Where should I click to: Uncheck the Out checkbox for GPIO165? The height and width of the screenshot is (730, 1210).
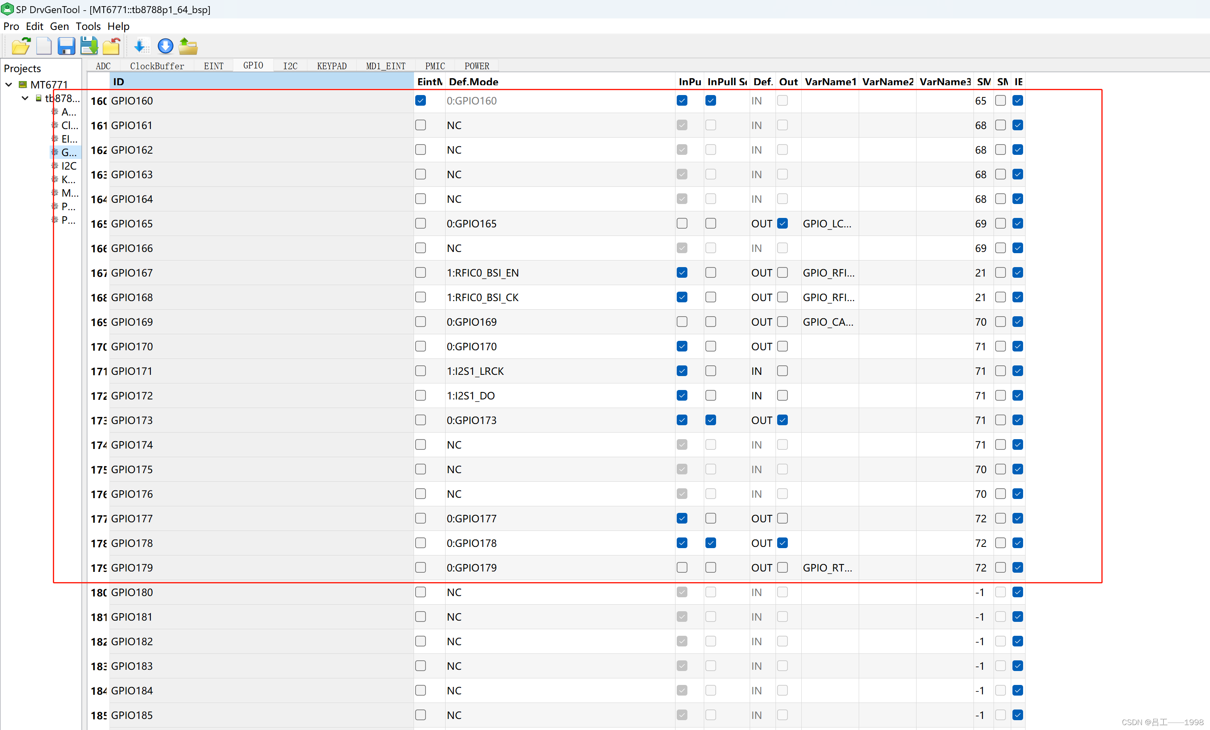782,223
